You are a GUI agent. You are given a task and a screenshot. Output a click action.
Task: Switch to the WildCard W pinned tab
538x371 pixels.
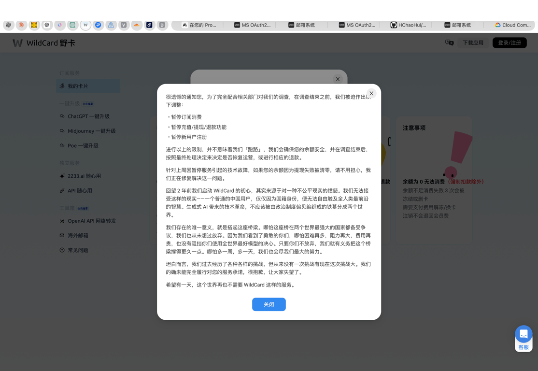(85, 25)
